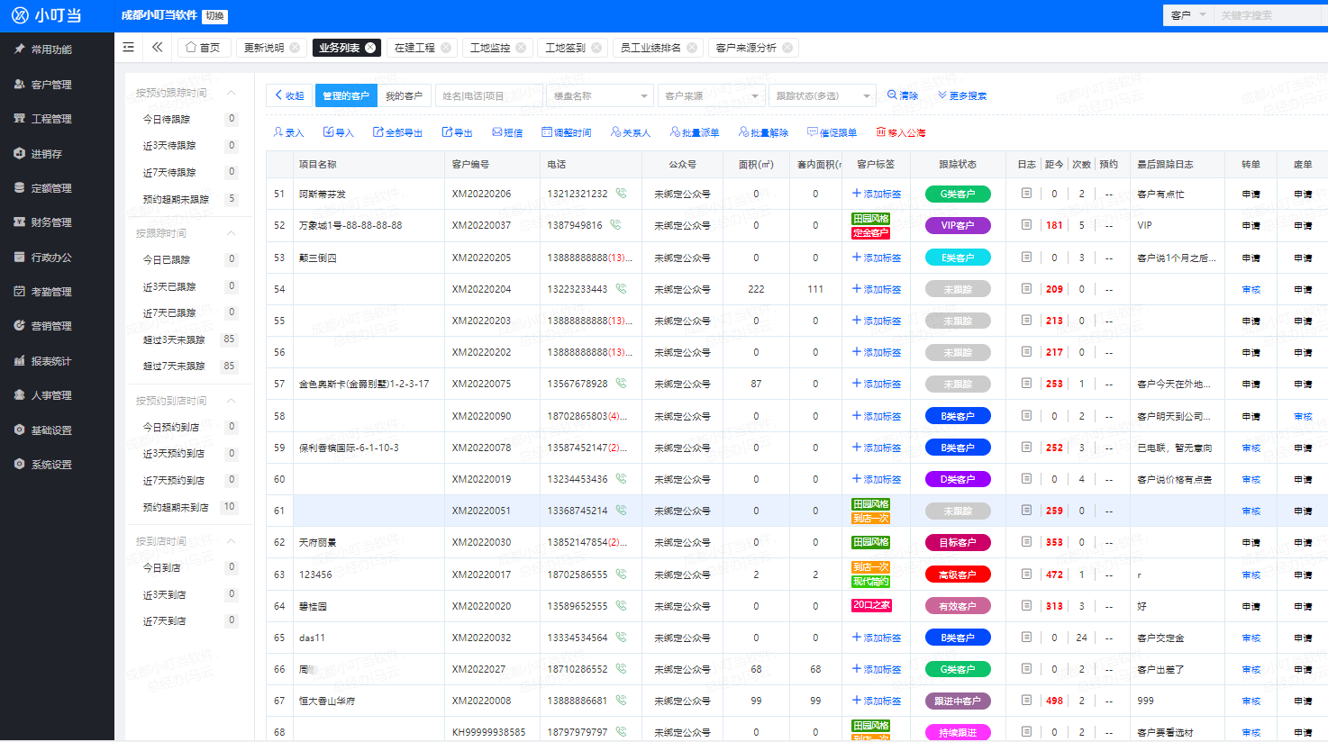1328x742 pixels.
Task: Open 常用功能 in the sidebar
Action: pos(51,50)
